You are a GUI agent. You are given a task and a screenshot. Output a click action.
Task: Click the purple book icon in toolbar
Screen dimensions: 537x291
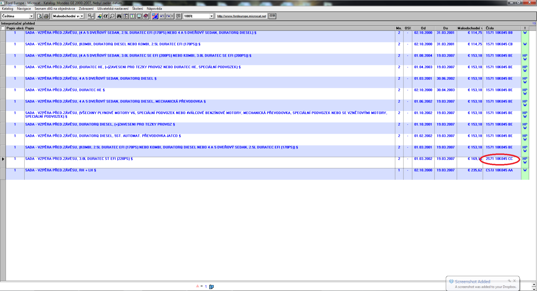[146, 16]
